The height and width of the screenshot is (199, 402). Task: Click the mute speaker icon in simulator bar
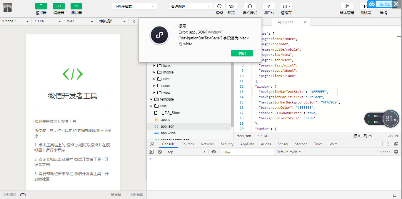click(x=134, y=21)
